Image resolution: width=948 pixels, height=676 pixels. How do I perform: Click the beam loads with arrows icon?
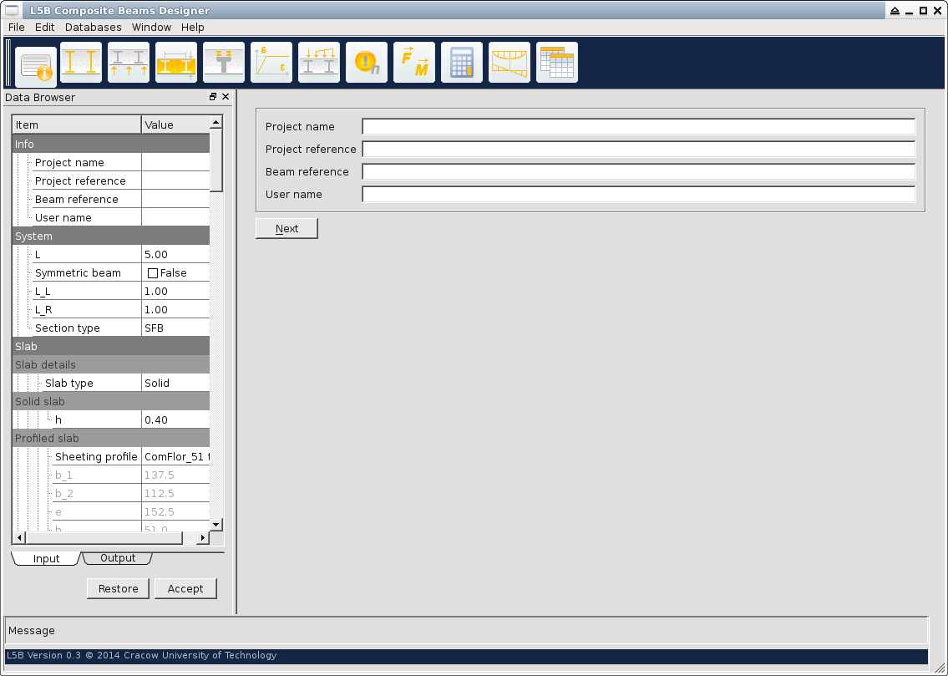(319, 63)
